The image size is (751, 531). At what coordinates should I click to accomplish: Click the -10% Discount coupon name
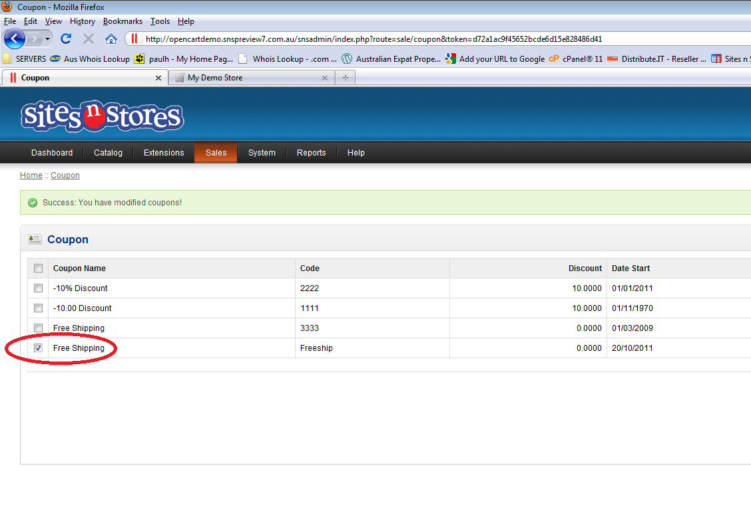point(81,288)
